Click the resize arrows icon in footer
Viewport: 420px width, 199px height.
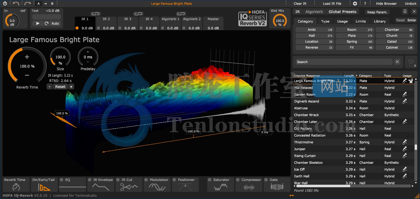point(291,195)
